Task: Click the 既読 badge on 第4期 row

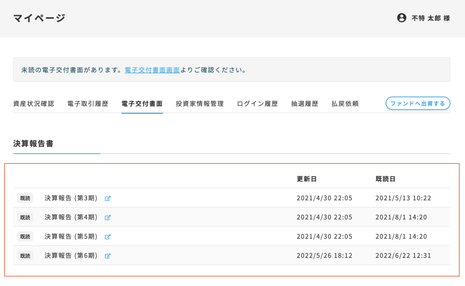Action: [x=25, y=217]
